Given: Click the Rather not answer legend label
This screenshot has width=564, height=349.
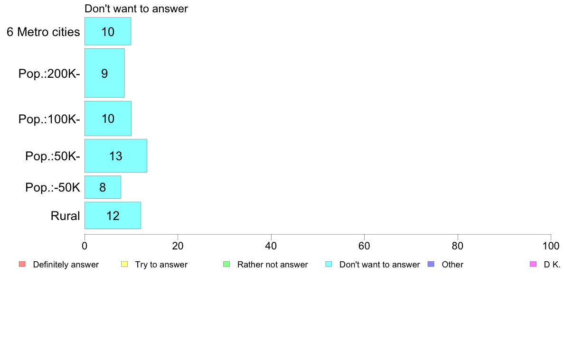Looking at the screenshot, I should point(273,265).
